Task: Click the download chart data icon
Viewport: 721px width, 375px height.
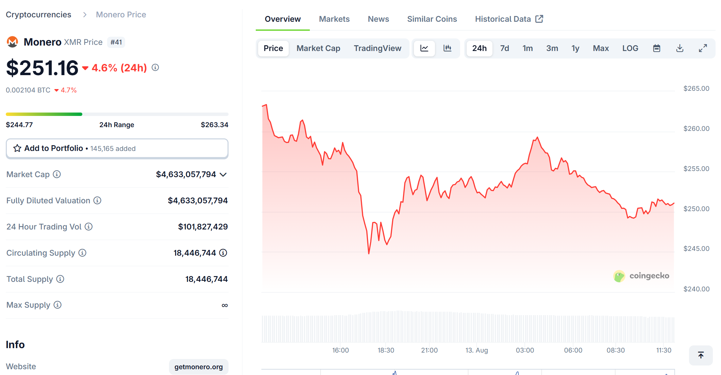Action: coord(680,48)
